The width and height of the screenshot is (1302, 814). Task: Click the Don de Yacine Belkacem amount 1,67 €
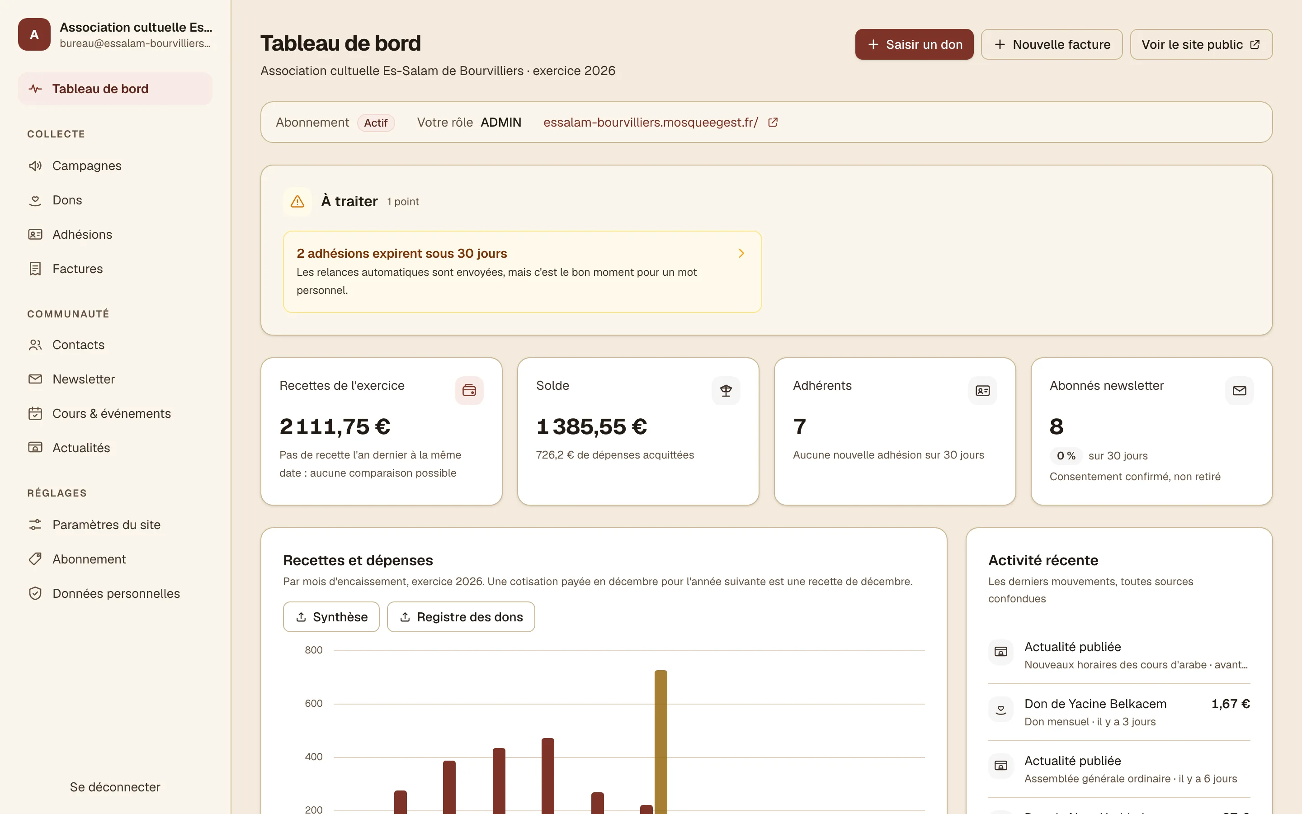pos(1231,704)
